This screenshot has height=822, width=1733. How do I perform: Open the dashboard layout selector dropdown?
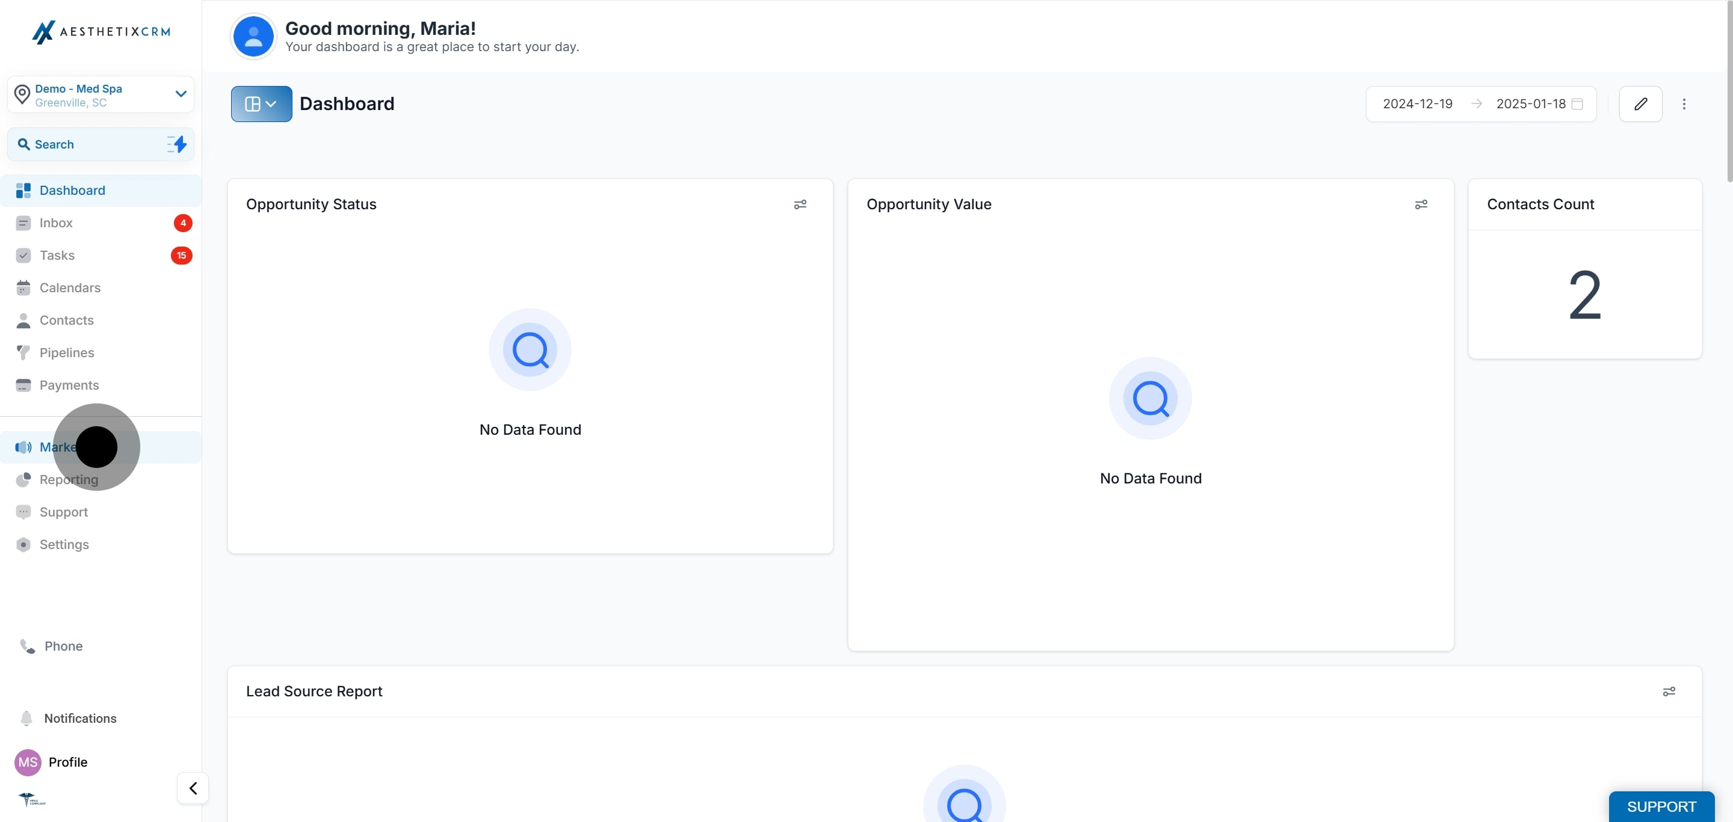261,104
